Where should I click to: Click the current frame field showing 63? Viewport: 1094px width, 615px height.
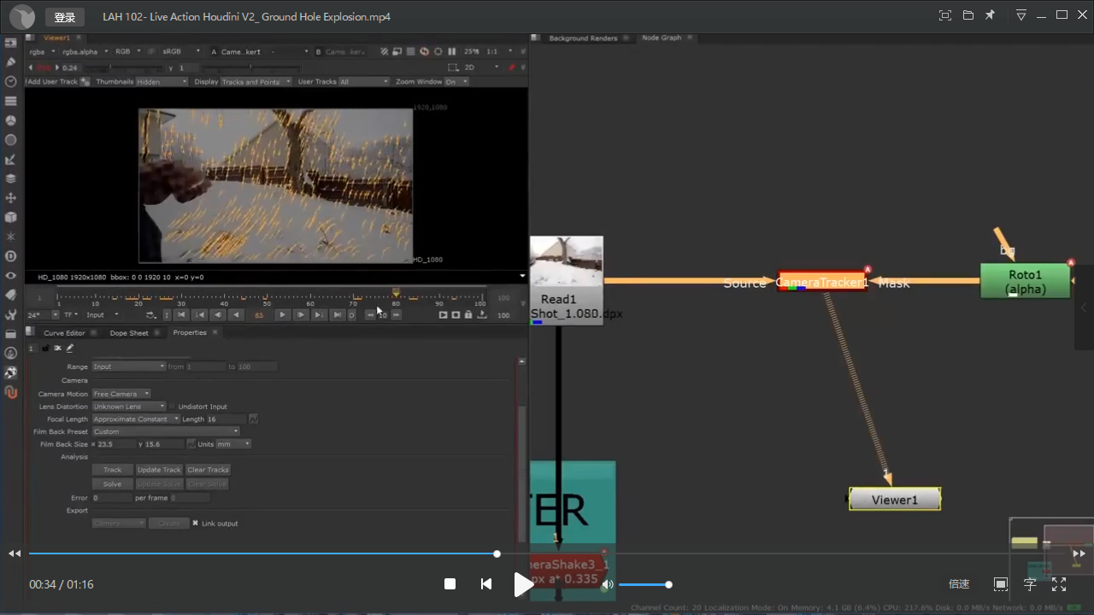pos(259,315)
